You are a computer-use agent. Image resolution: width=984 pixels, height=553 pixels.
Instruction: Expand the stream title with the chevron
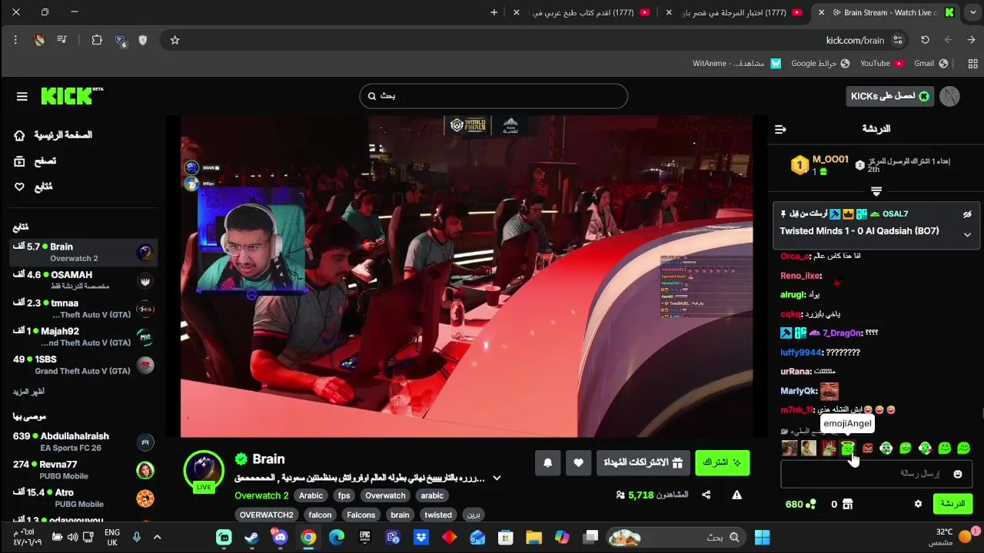click(x=497, y=478)
